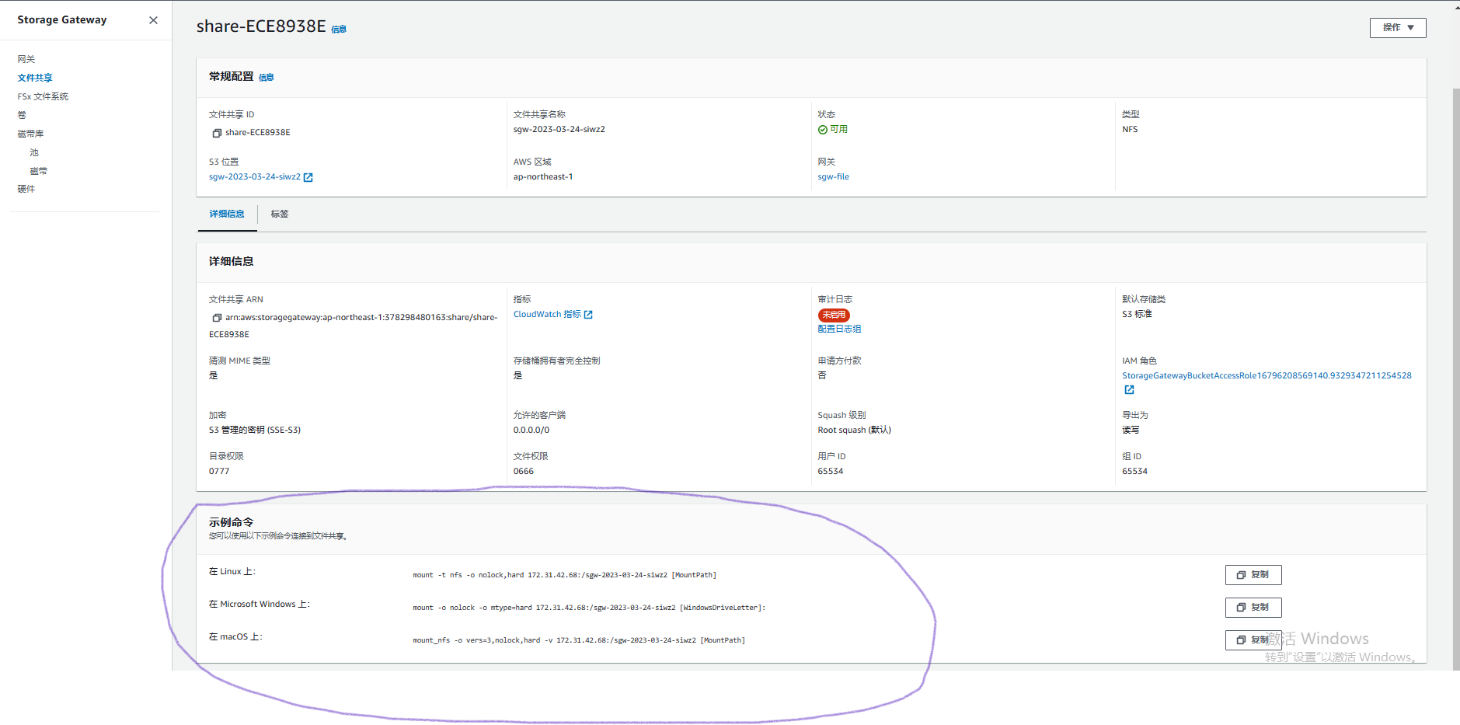Click the 可用 status indicator
The height and width of the screenshot is (725, 1460).
click(833, 130)
